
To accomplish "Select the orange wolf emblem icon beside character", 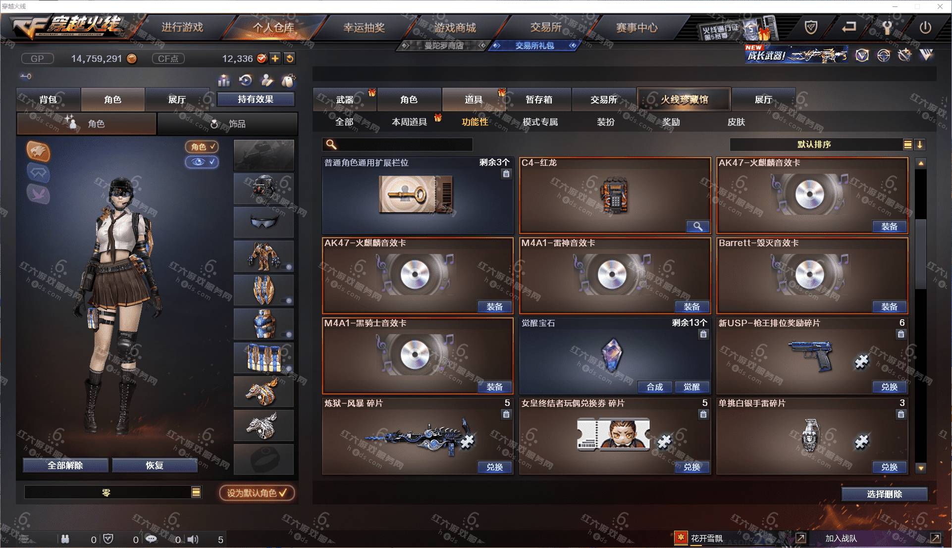I will pos(39,151).
